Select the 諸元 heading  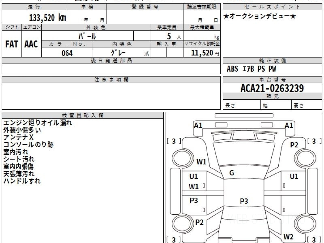(x=272, y=96)
